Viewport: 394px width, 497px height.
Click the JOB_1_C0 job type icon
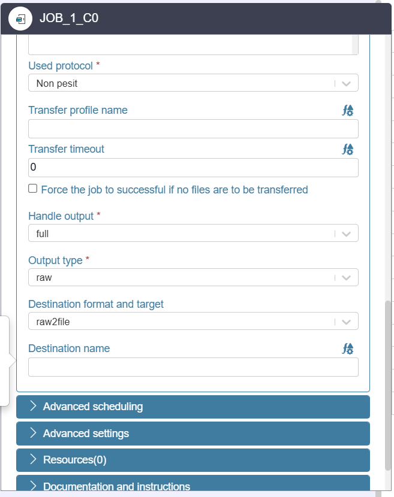[20, 19]
